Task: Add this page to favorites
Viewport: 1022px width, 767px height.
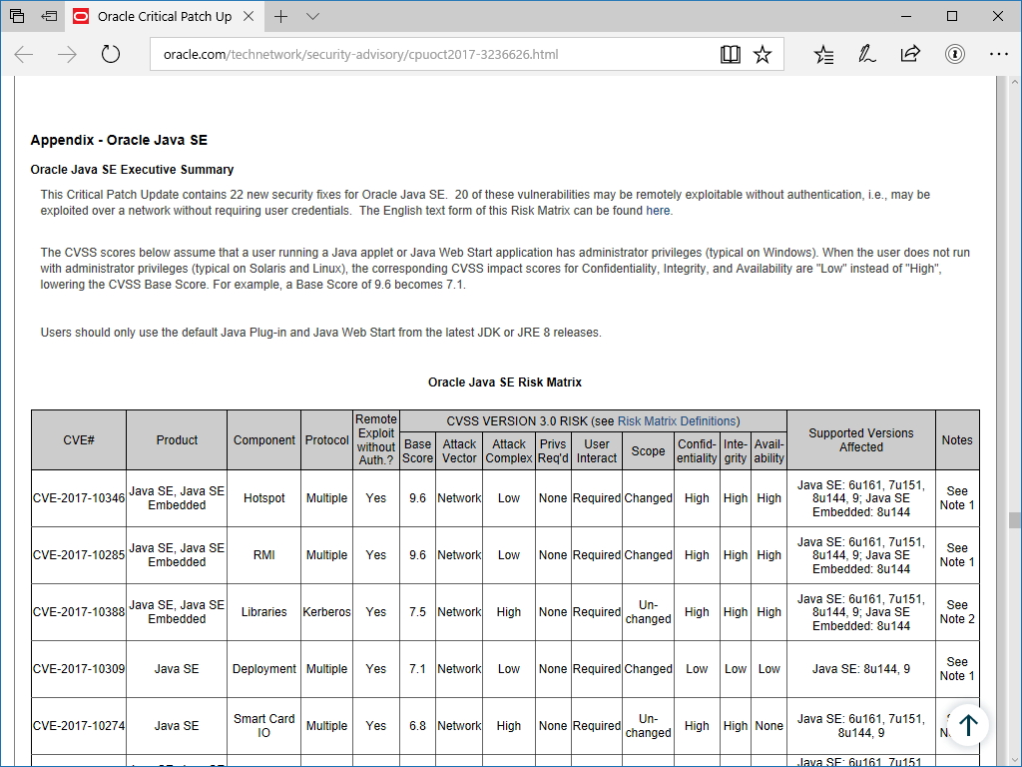Action: click(763, 54)
